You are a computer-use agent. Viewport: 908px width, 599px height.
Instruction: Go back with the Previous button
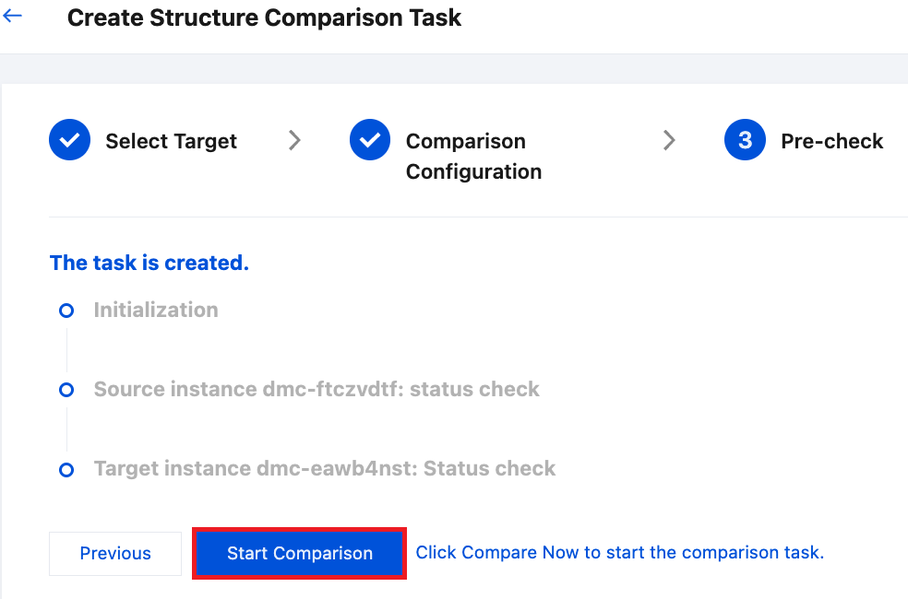click(115, 553)
